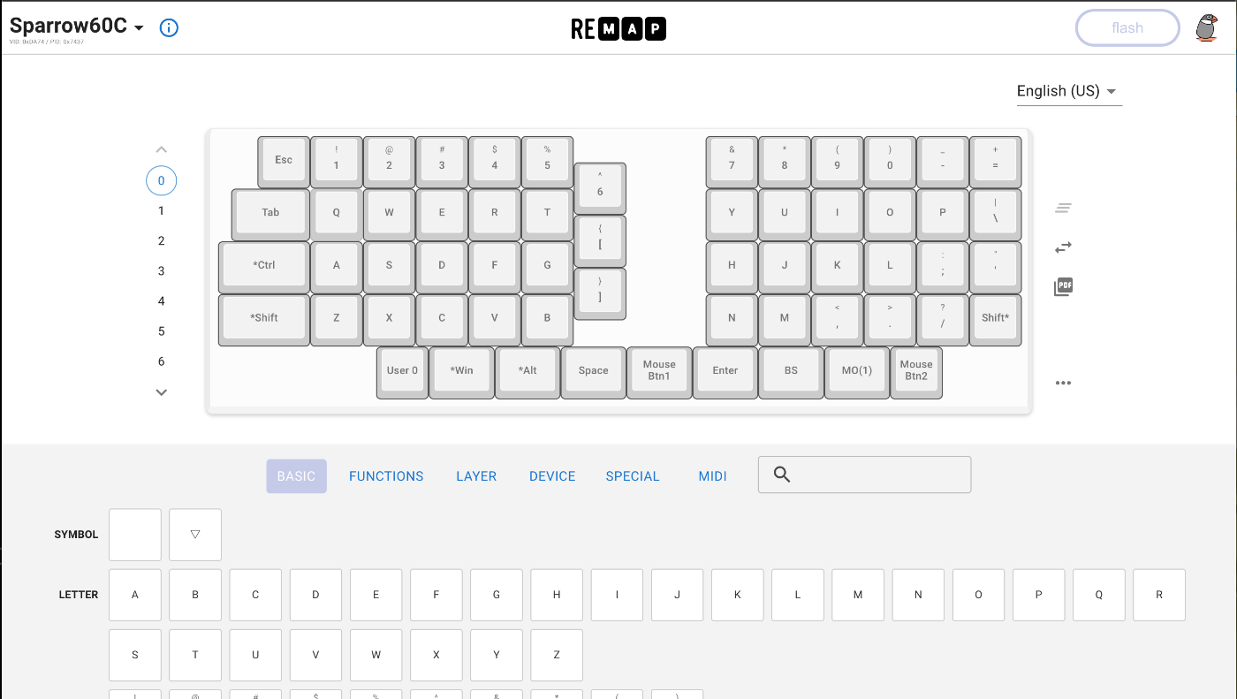Open the three-dots more options menu
Image resolution: width=1237 pixels, height=699 pixels.
(1063, 383)
